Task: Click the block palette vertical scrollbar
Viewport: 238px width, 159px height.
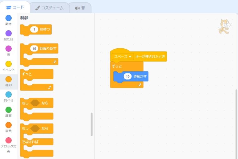Action: click(91, 124)
